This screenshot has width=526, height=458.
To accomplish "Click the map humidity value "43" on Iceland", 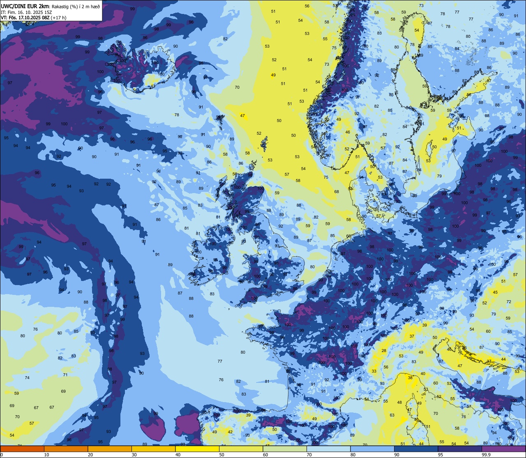I will [152, 86].
